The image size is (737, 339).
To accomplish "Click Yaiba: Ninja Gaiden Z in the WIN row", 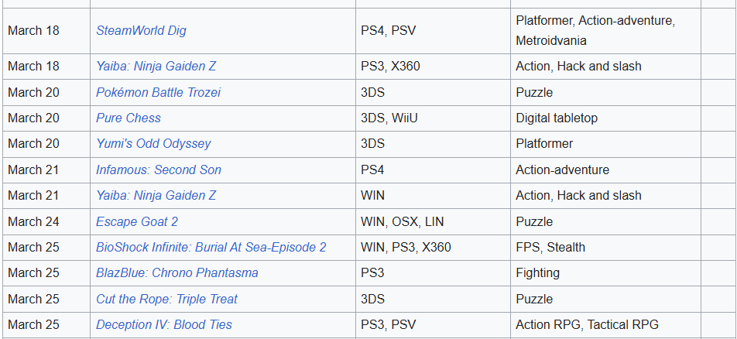I will (156, 196).
